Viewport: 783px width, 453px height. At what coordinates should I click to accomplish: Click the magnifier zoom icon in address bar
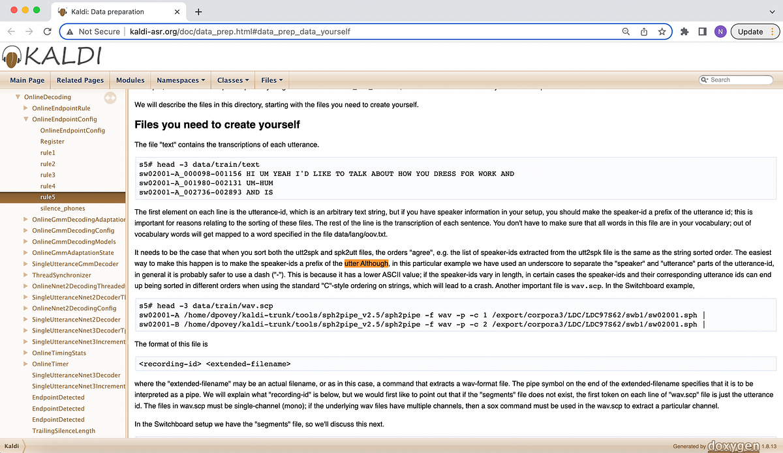[626, 31]
